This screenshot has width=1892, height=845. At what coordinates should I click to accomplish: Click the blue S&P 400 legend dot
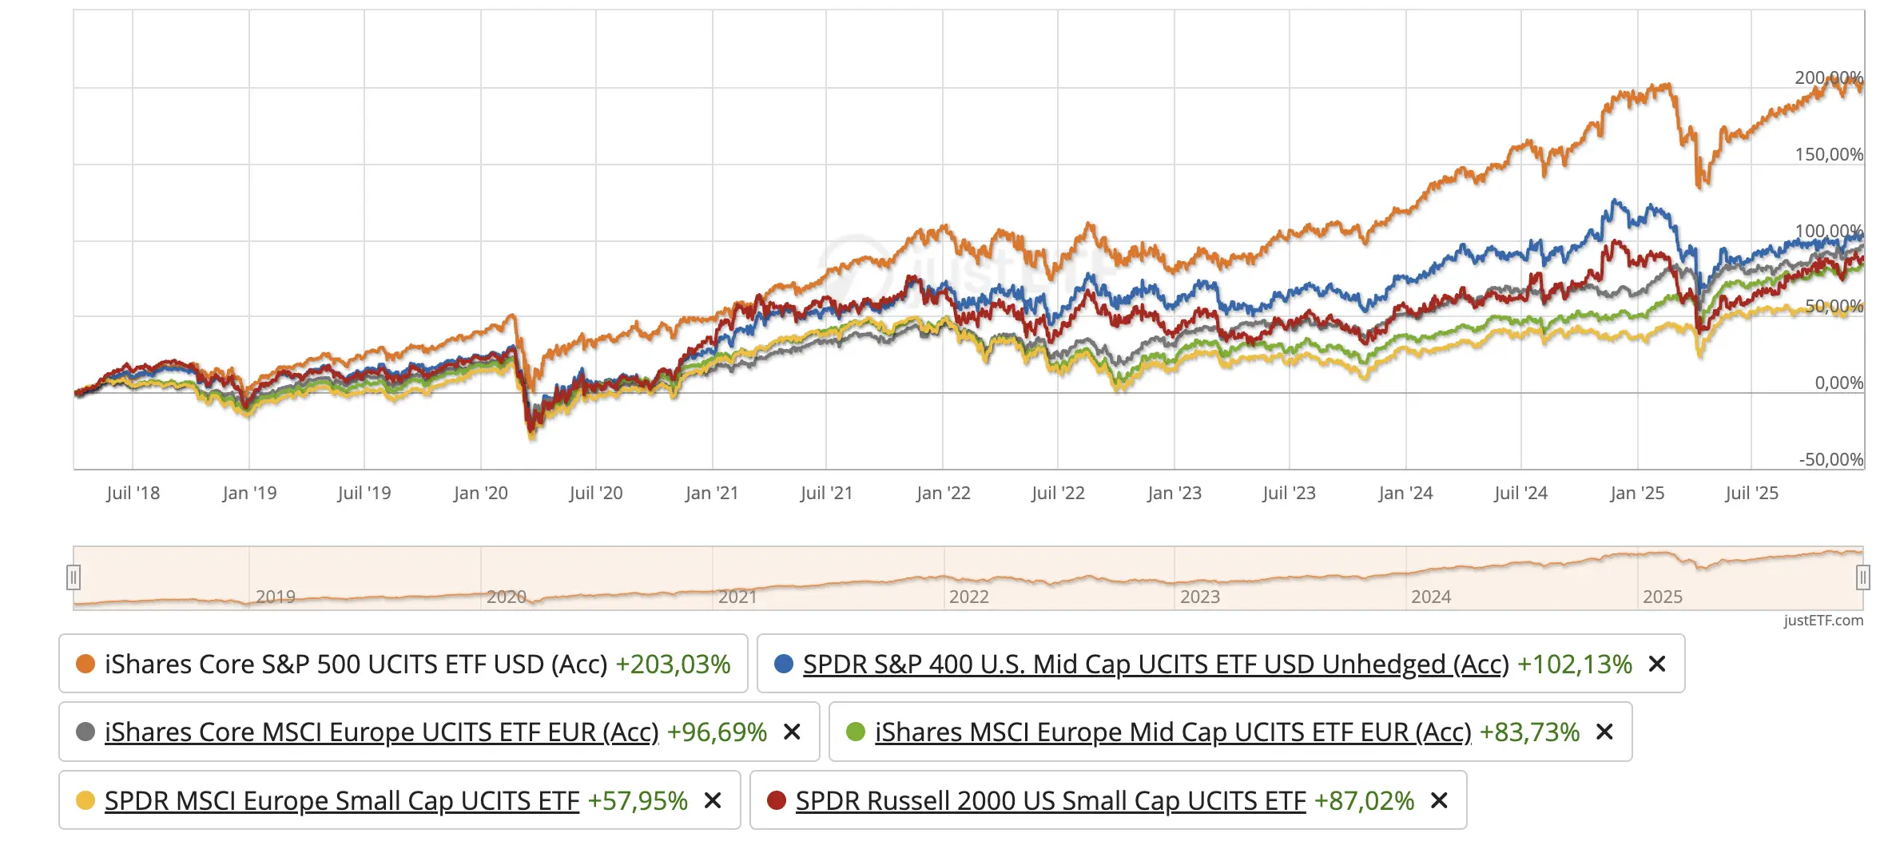784,664
